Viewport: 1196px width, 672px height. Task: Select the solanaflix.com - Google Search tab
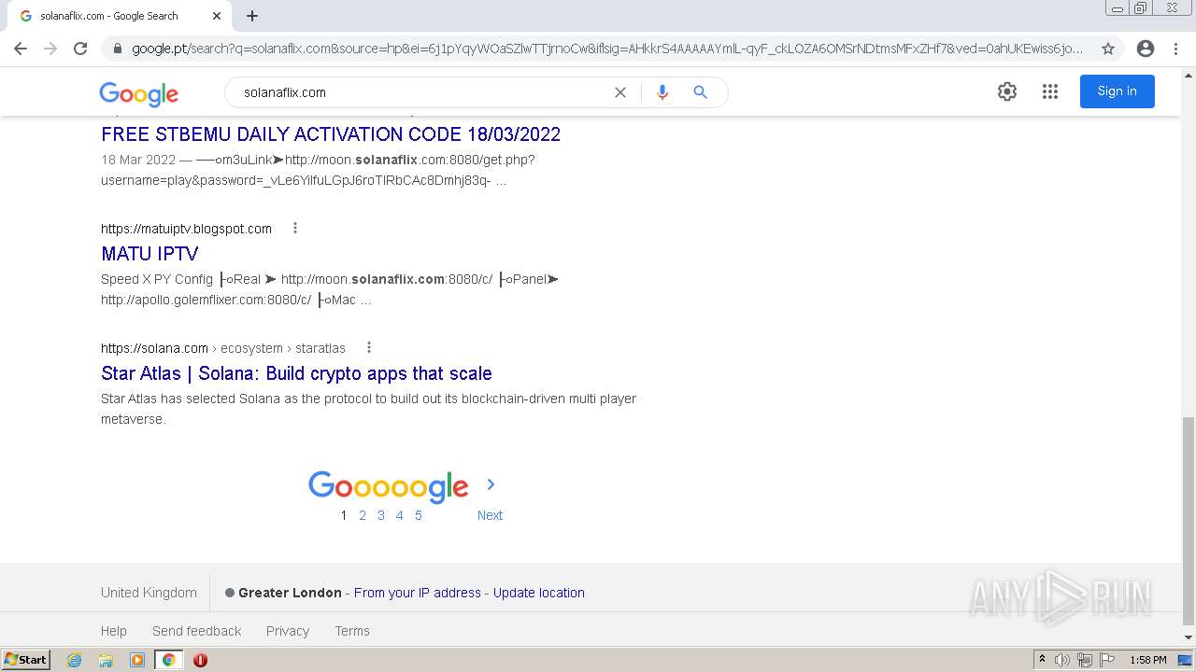[x=120, y=16]
